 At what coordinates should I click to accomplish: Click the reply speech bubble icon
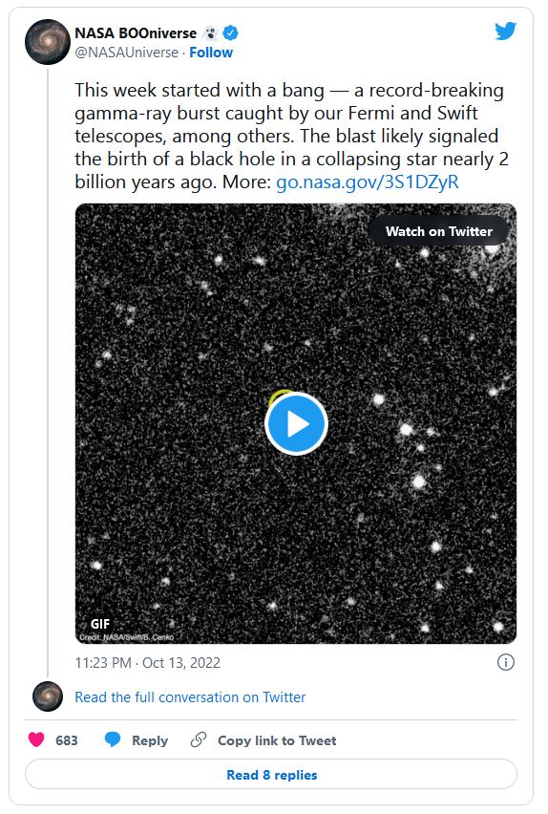(113, 739)
